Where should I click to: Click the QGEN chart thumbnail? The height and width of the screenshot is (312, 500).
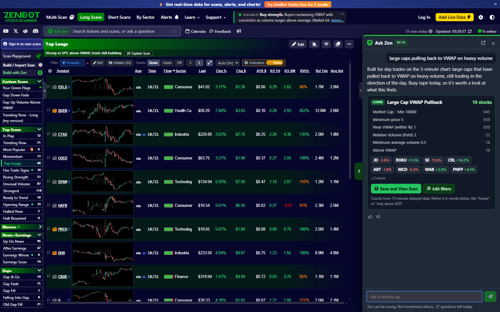coord(103,110)
